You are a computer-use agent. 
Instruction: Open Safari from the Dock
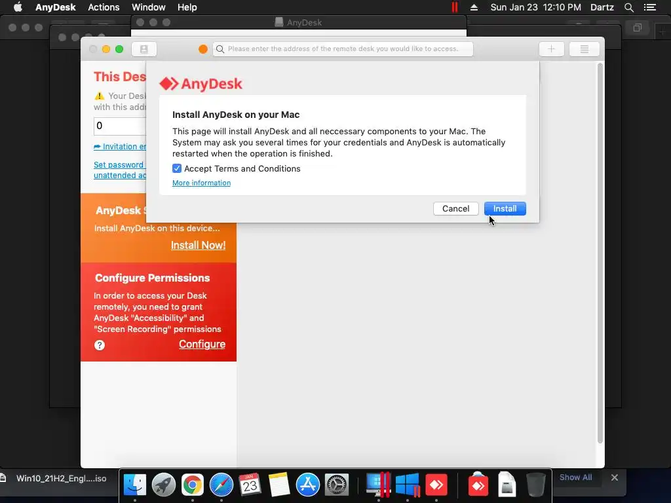[221, 485]
